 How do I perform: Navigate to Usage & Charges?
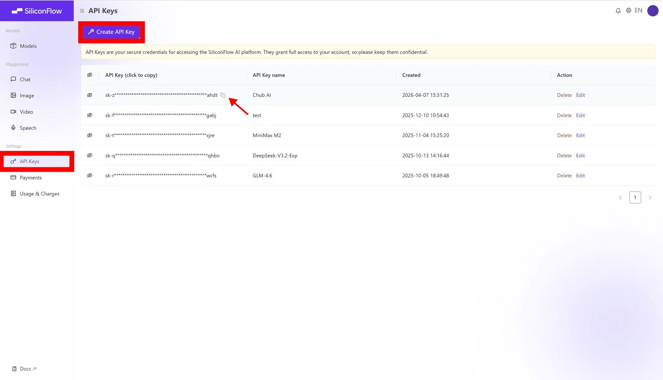pos(39,194)
